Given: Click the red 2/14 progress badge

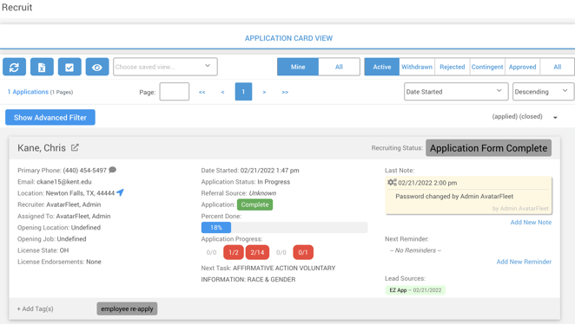Looking at the screenshot, I should (257, 252).
